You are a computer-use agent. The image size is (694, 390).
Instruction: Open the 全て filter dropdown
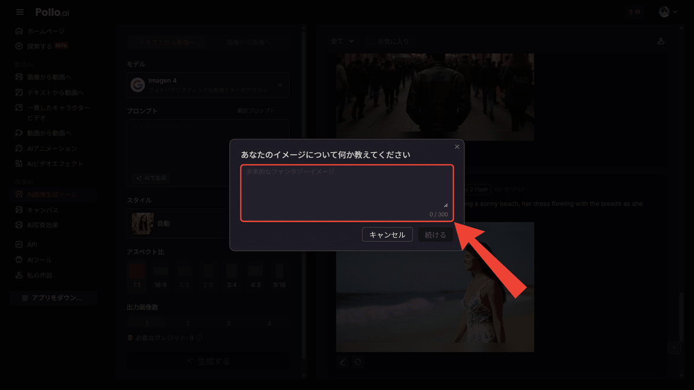pos(342,42)
